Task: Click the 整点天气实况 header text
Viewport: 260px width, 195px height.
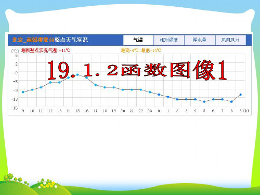Action: 71,40
